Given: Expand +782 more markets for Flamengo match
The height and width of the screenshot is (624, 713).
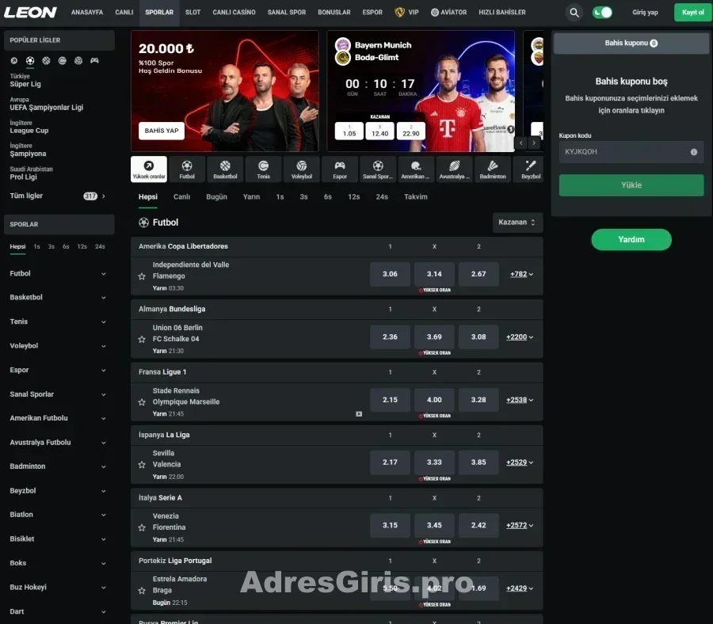Looking at the screenshot, I should point(521,274).
